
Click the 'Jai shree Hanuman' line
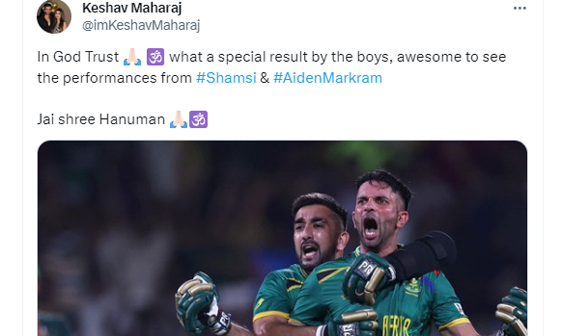pyautogui.click(x=101, y=119)
